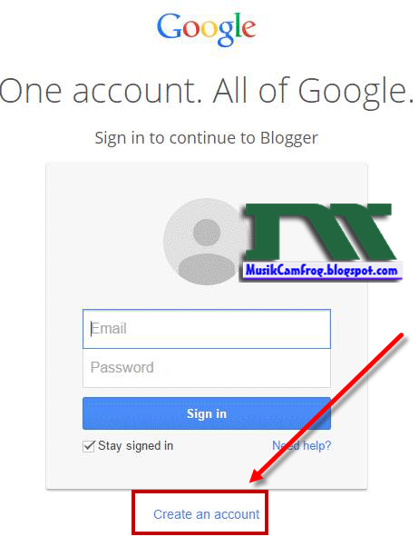Click the Sign in button

[x=207, y=413]
